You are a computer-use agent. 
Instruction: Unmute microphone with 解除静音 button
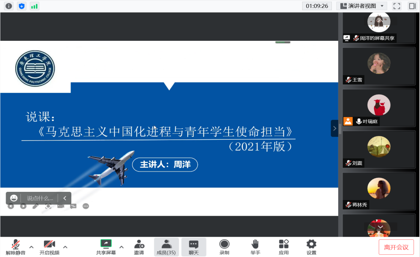(15, 247)
